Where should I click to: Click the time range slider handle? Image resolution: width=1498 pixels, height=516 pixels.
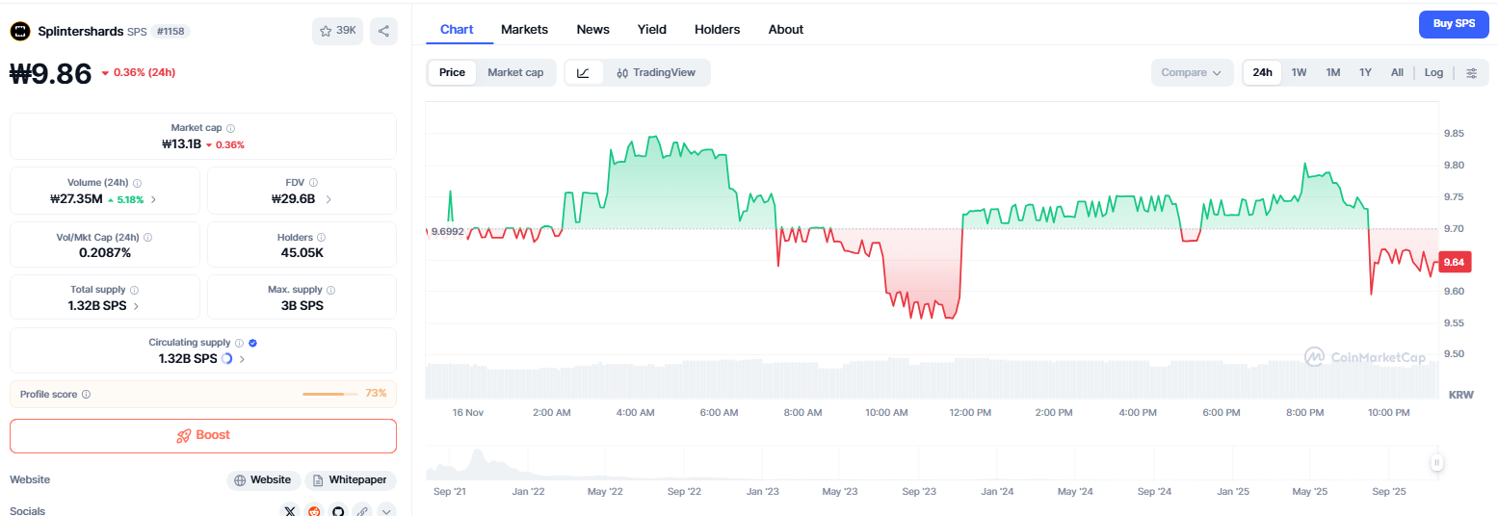(1436, 463)
